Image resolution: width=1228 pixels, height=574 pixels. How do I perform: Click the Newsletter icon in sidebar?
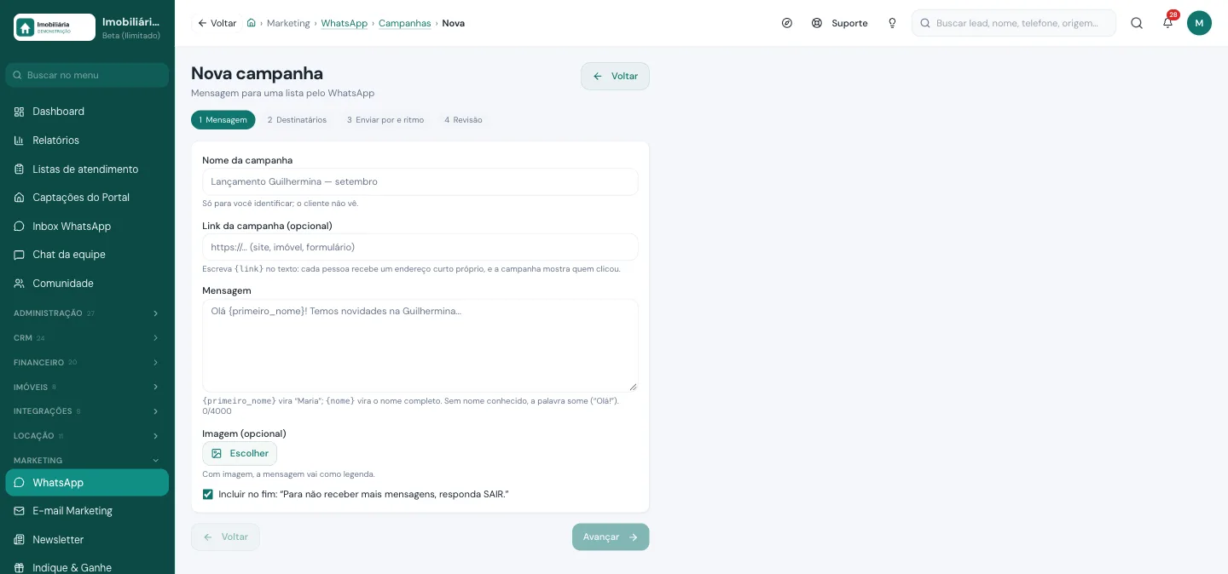pyautogui.click(x=20, y=540)
